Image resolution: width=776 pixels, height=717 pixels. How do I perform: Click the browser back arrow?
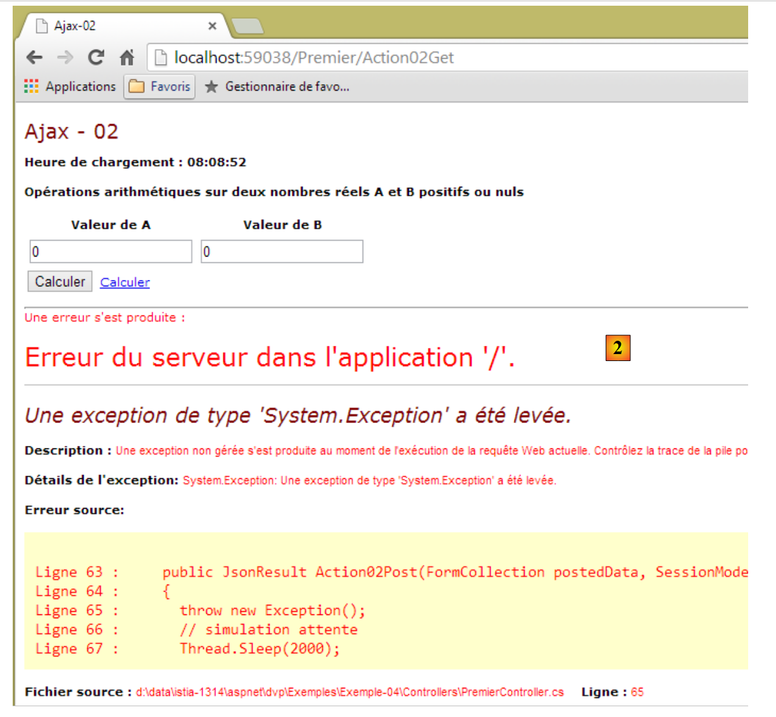click(x=35, y=58)
